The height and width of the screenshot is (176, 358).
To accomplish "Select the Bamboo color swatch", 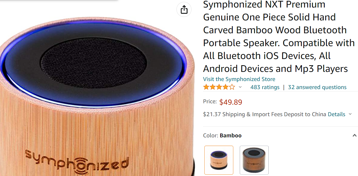I will pyautogui.click(x=219, y=160).
